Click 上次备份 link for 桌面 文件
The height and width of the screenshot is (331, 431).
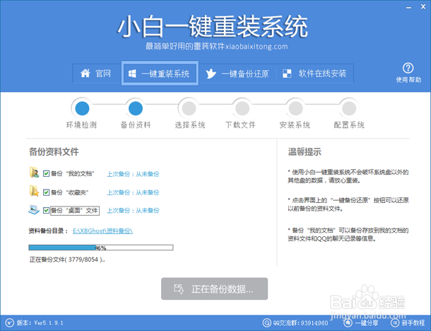point(133,211)
